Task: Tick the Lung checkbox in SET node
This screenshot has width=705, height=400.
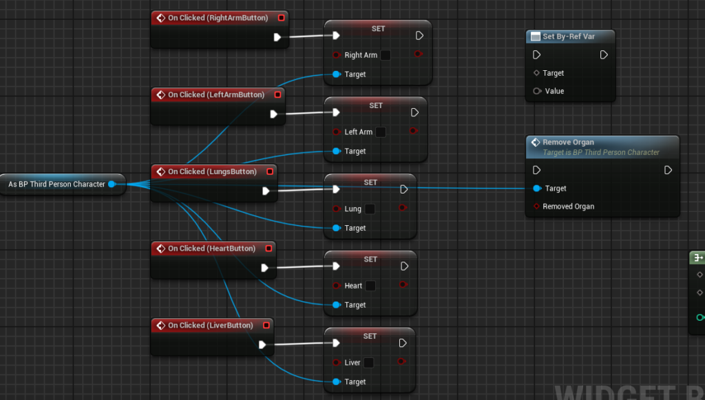Action: (370, 209)
